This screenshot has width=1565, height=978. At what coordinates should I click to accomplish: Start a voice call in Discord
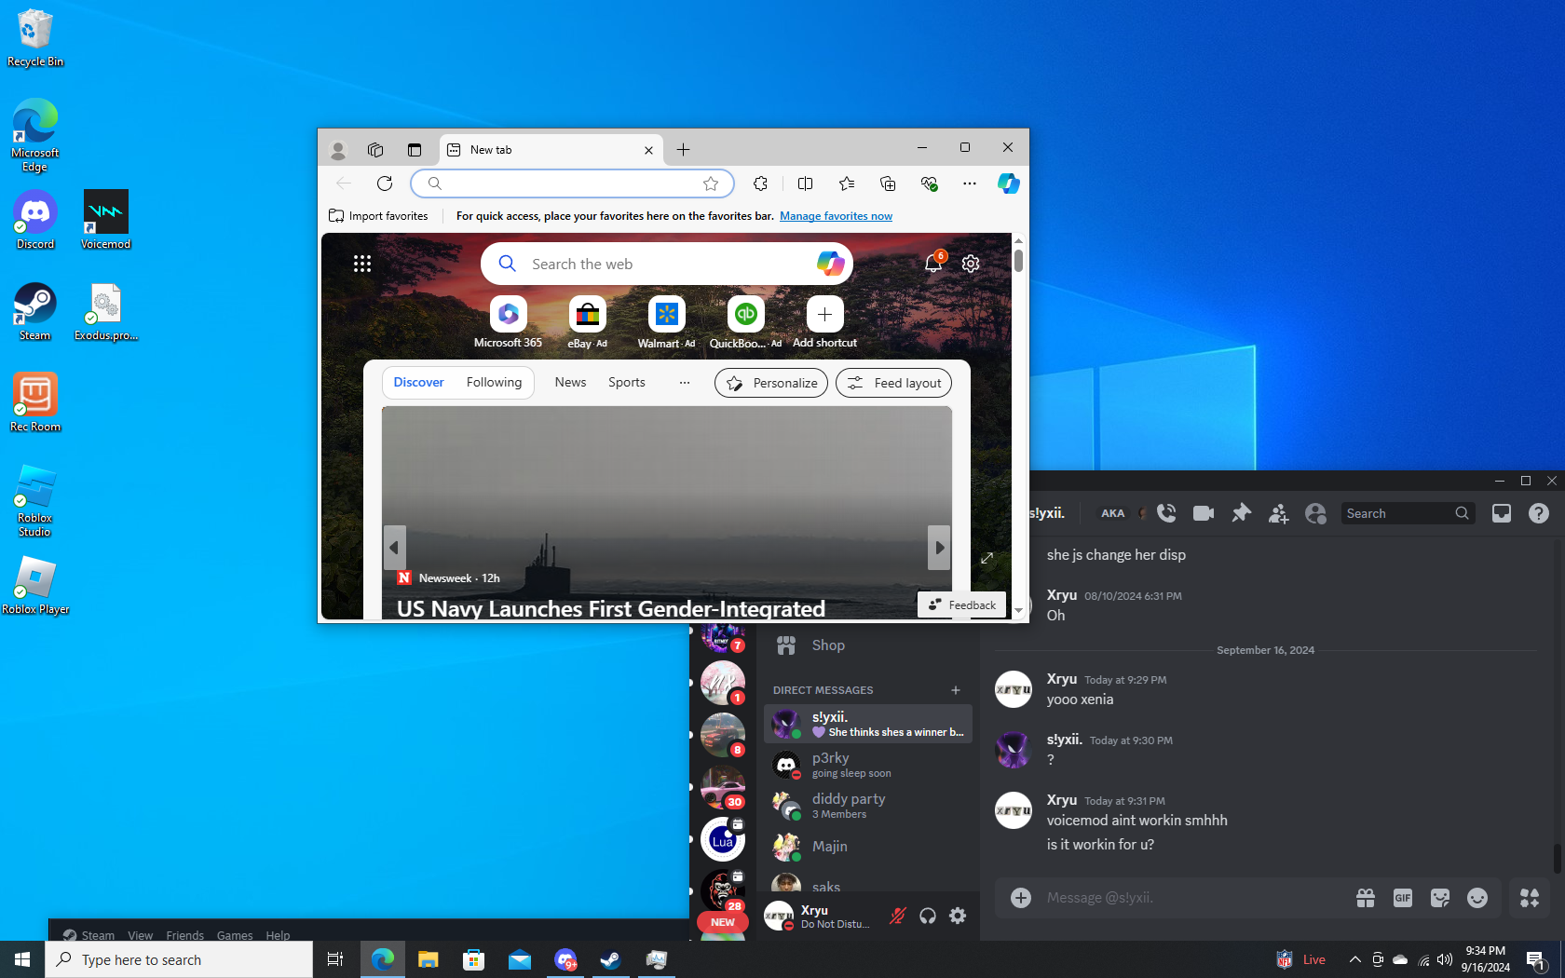coord(1166,513)
